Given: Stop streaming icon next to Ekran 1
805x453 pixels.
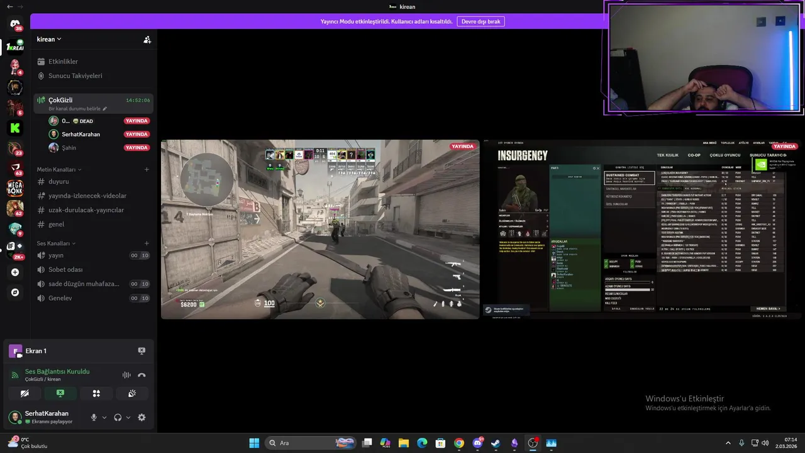Looking at the screenshot, I should 142,351.
